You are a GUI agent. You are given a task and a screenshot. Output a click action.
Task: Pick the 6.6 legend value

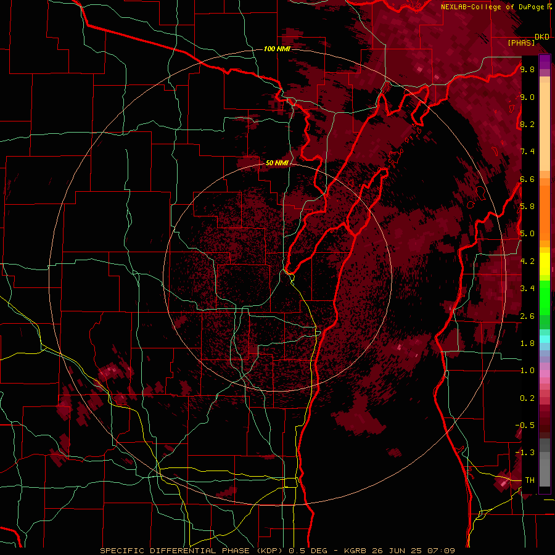coord(527,179)
